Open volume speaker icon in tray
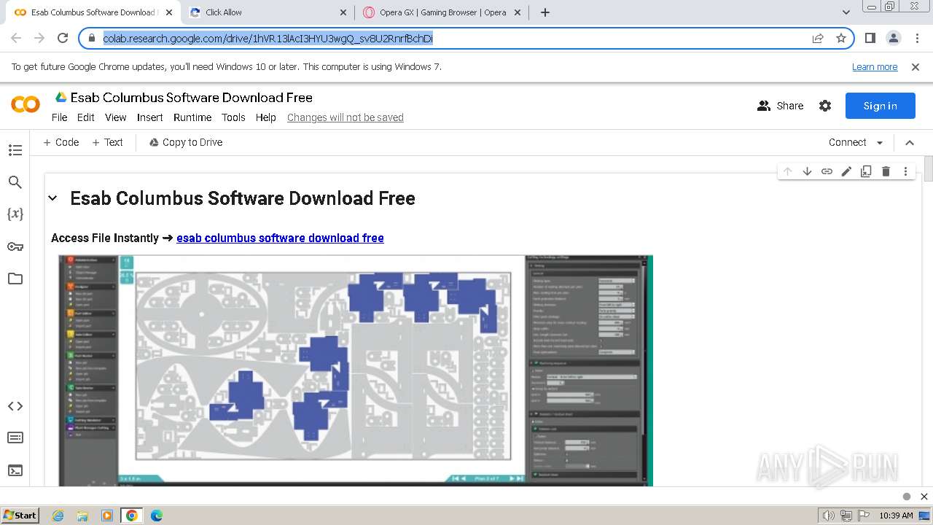Image resolution: width=933 pixels, height=525 pixels. pyautogui.click(x=829, y=516)
